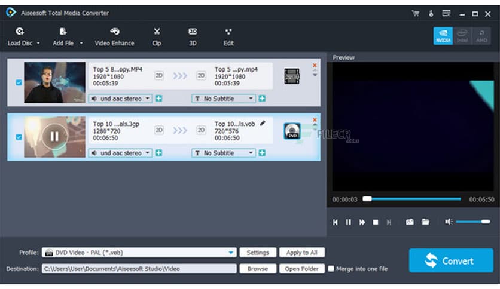Toggle output 2D mode for Top 5 file
Image resolution: width=500 pixels, height=289 pixels.
[x=201, y=76]
